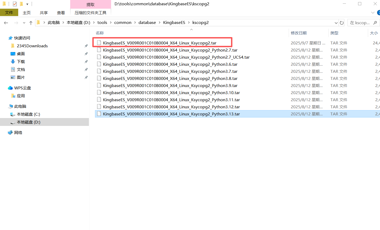Open the 压缩的文件夹工具 tab

coord(91,13)
